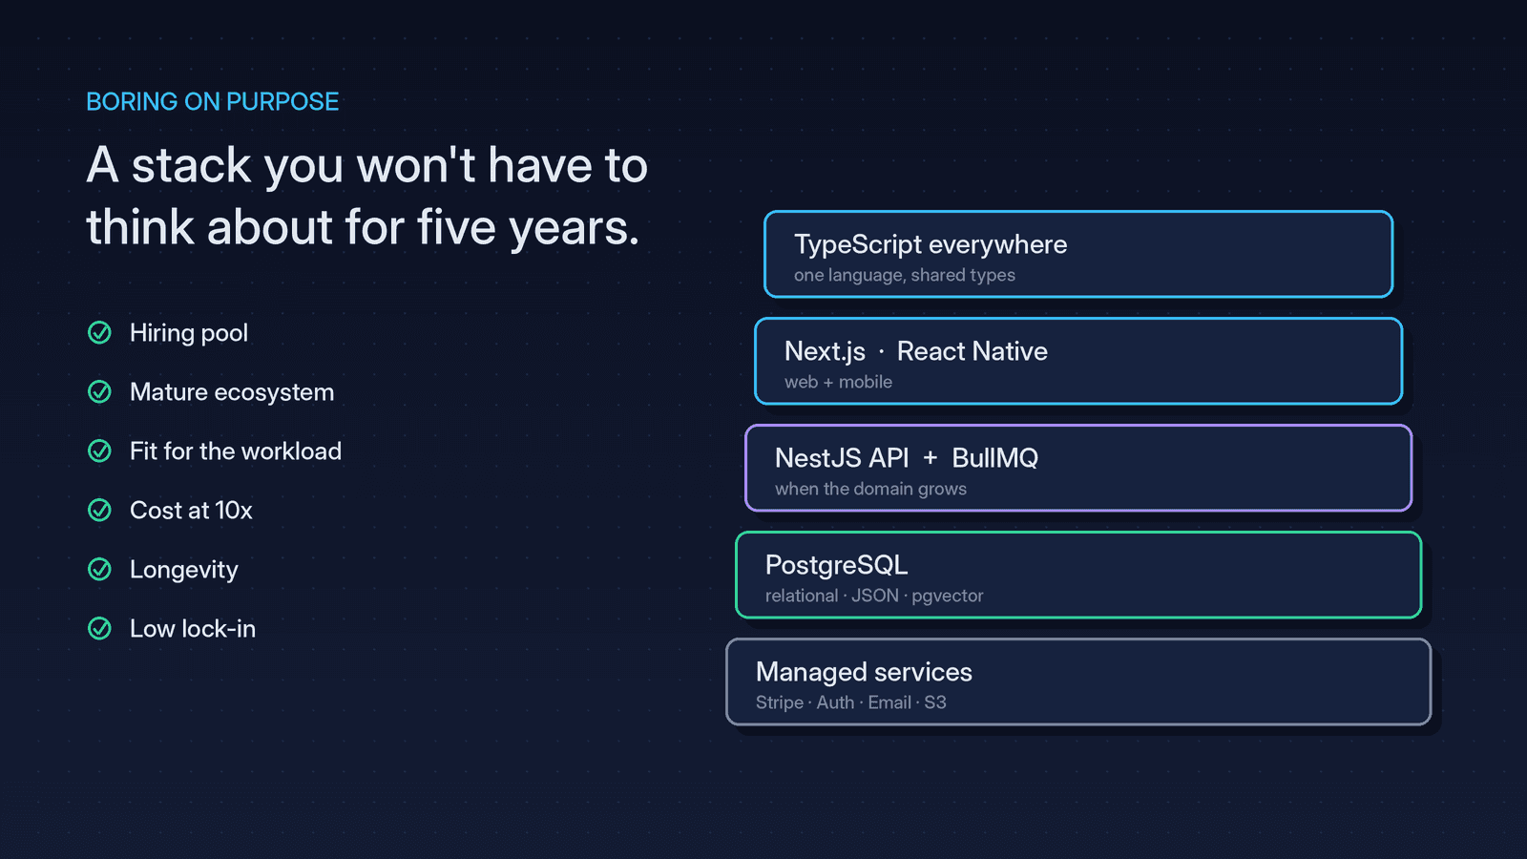Viewport: 1527px width, 859px height.
Task: Click the check icon beside Longevity
Action: pos(99,569)
